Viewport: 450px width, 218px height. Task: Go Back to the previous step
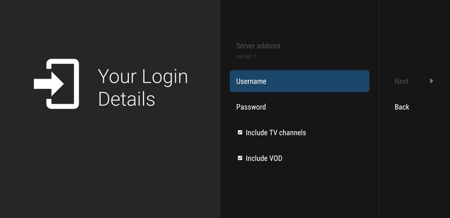pyautogui.click(x=402, y=107)
